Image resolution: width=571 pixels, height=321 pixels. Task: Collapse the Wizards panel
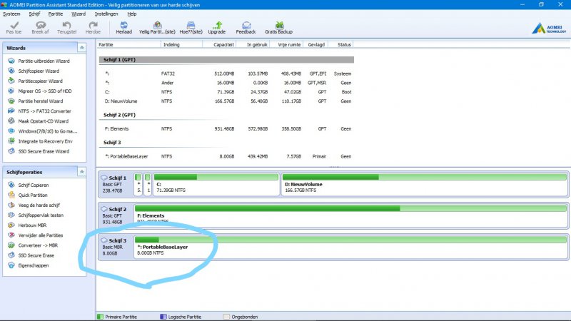[x=81, y=48]
